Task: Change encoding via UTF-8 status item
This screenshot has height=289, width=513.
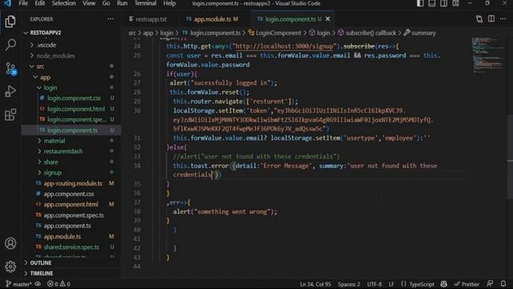Action: click(x=374, y=284)
